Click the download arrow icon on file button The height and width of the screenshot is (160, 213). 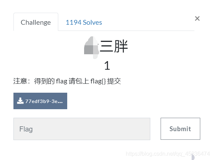click(20, 101)
